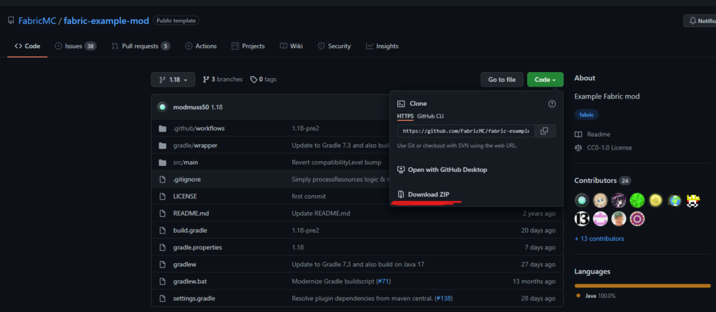Open the LICENSE file
The height and width of the screenshot is (312, 716).
coord(185,196)
